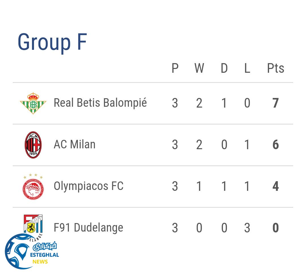Click the AC Milan club crest

[33, 145]
